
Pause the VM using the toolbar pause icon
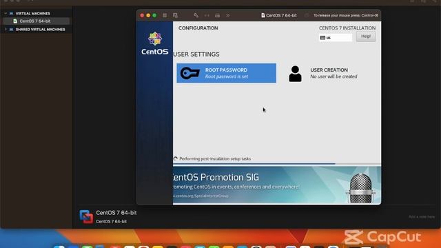coord(165,15)
